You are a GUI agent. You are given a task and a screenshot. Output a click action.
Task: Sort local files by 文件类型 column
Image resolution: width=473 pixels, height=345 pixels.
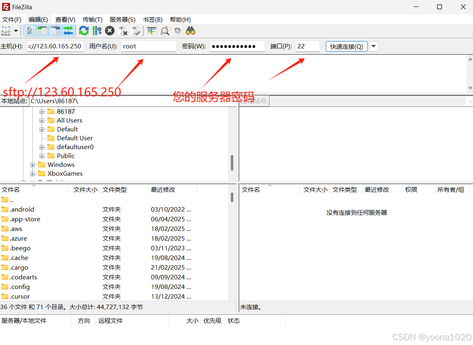[x=124, y=189]
